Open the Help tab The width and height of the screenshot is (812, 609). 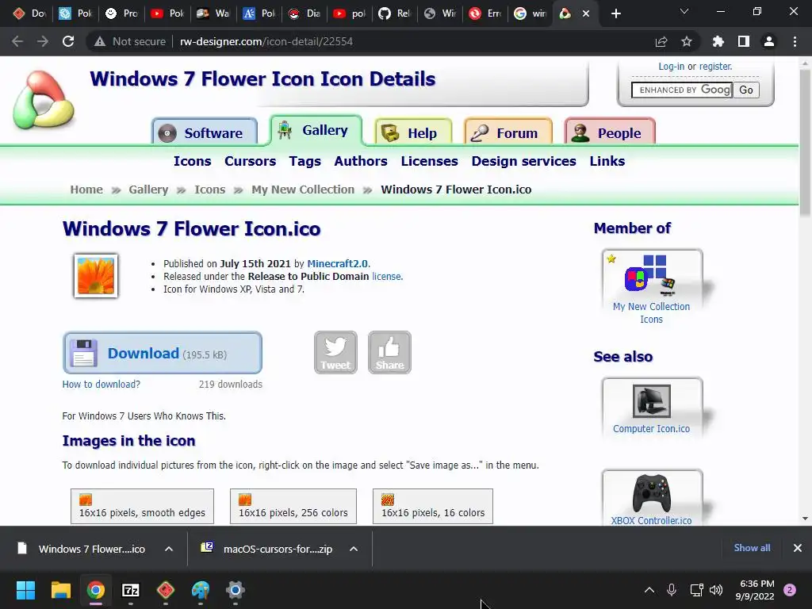412,132
